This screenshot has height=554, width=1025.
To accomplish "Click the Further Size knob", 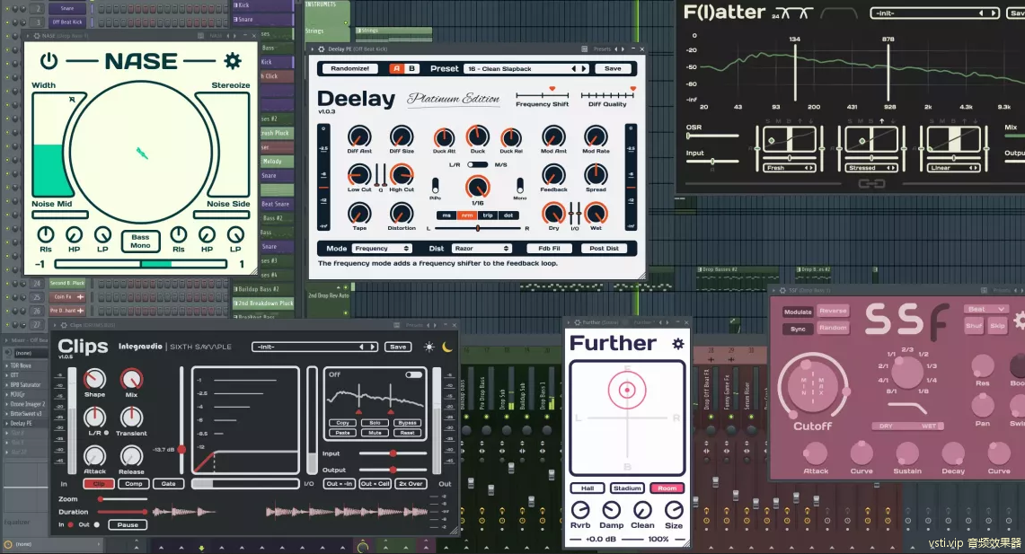I will tap(674, 510).
